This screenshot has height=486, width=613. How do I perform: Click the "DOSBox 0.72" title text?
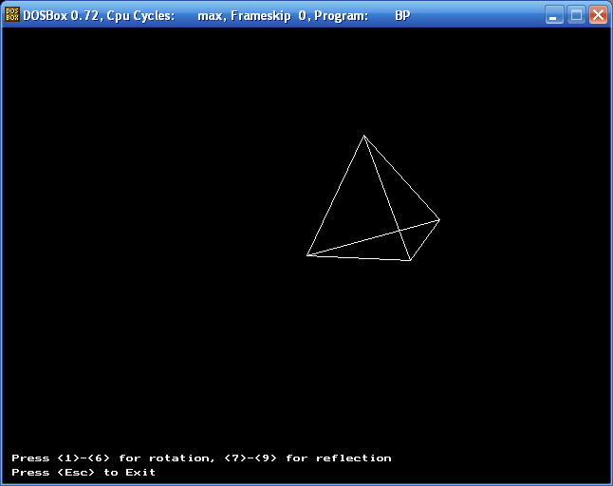pyautogui.click(x=61, y=15)
